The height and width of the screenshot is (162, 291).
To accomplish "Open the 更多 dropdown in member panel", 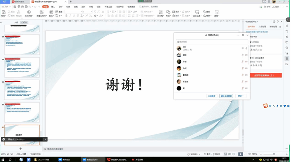I will point(241,96).
